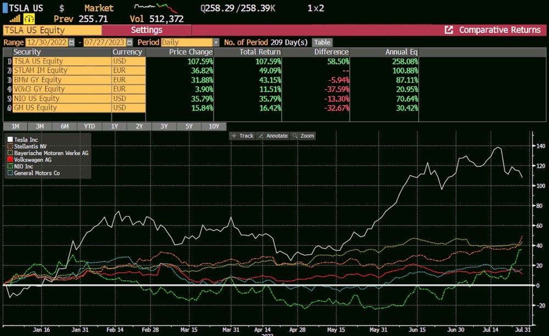The height and width of the screenshot is (336, 549).
Task: Click the Table button
Action: click(322, 42)
